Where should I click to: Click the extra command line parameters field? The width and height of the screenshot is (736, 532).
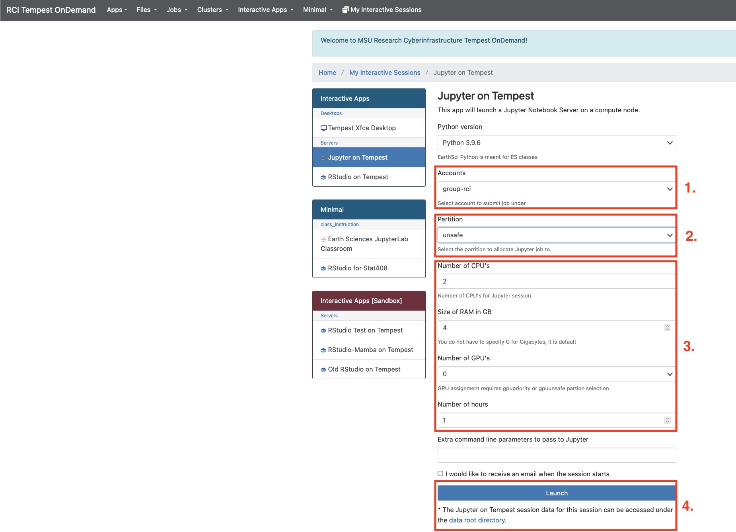pyautogui.click(x=557, y=455)
